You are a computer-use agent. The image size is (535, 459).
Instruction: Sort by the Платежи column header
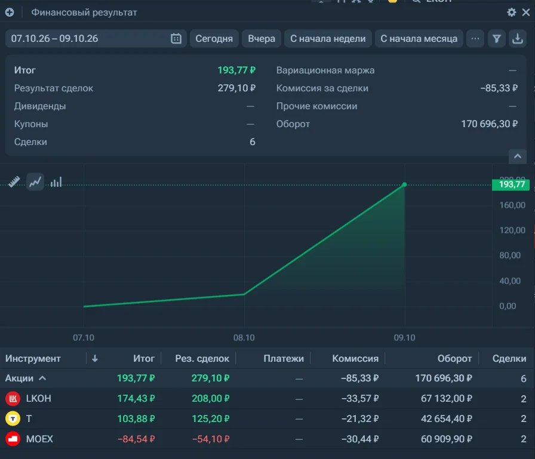[x=284, y=358]
